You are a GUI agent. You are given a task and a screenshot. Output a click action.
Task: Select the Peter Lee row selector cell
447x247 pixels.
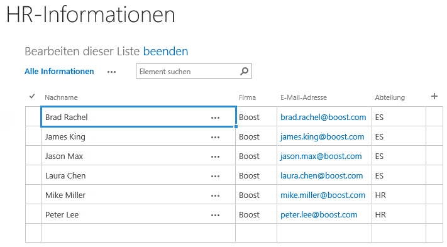pos(33,214)
